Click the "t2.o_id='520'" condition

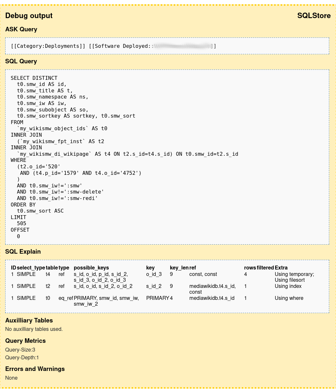(39, 166)
